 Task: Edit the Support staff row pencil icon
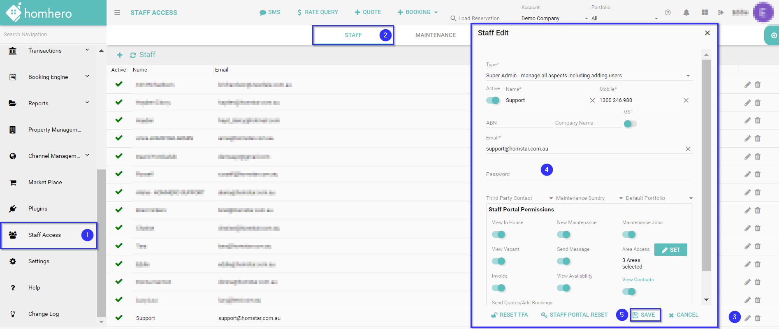[x=747, y=318]
